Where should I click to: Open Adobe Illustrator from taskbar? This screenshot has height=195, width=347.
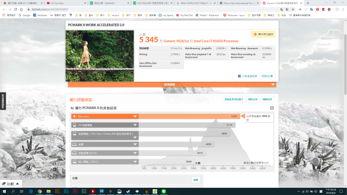point(57,191)
